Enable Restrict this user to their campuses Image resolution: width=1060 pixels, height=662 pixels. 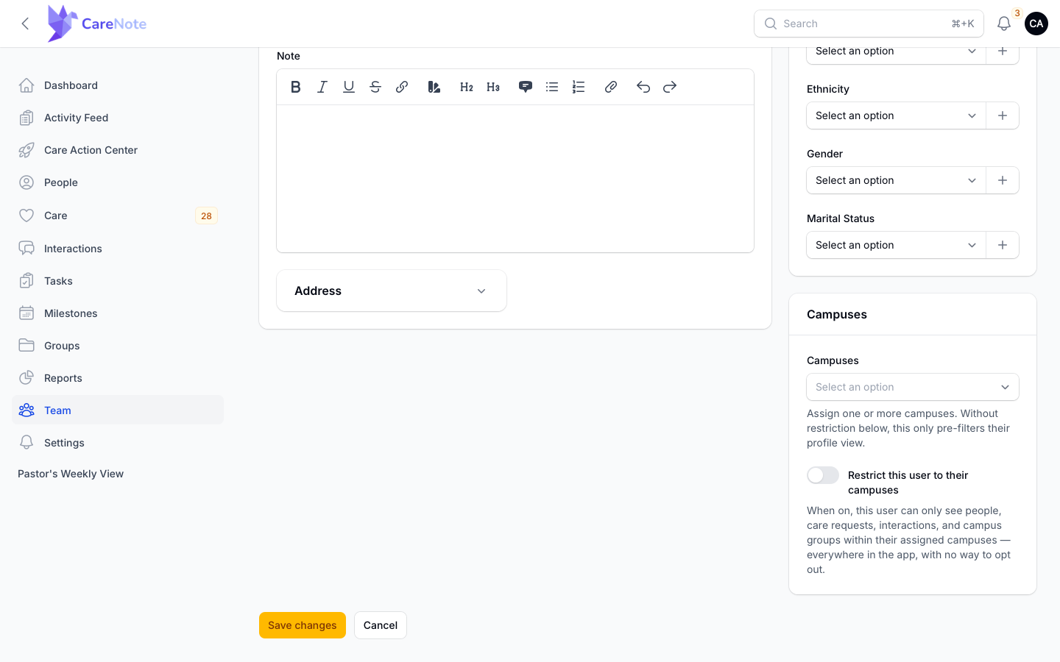pos(823,475)
